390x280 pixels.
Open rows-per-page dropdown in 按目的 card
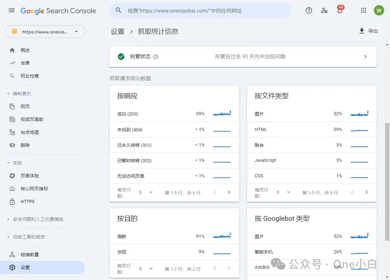(x=146, y=269)
